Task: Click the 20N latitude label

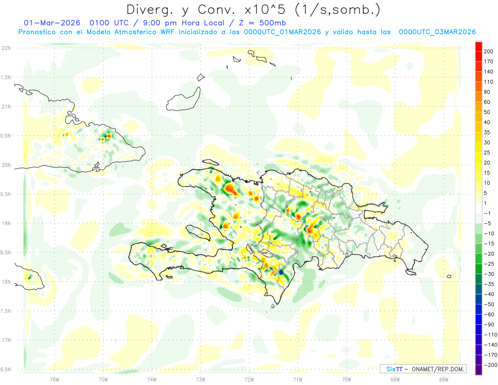Action: [x=6, y=165]
